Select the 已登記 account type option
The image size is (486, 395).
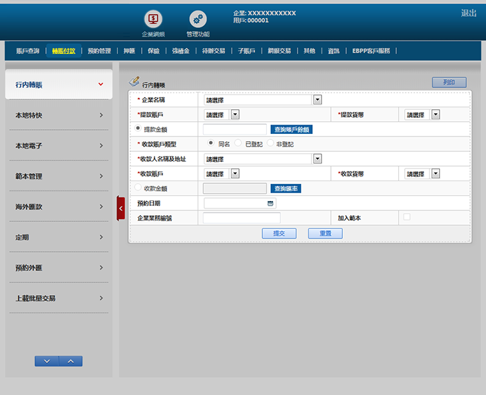tap(238, 143)
